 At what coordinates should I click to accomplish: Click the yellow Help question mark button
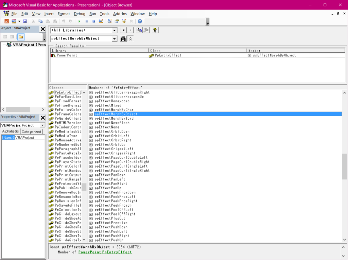coord(155,30)
